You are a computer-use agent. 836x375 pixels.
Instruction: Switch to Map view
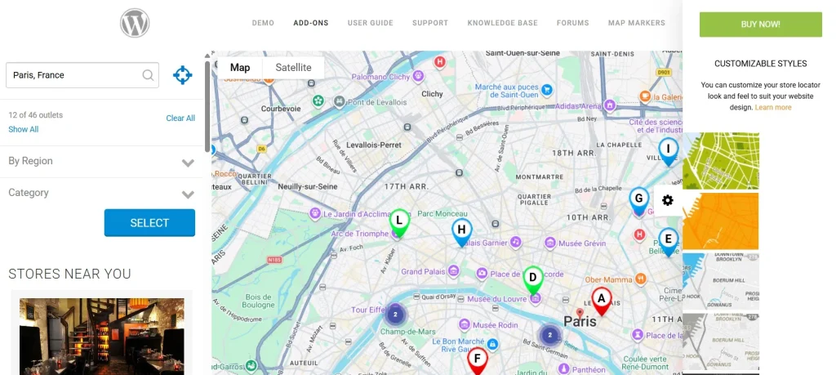click(x=240, y=68)
